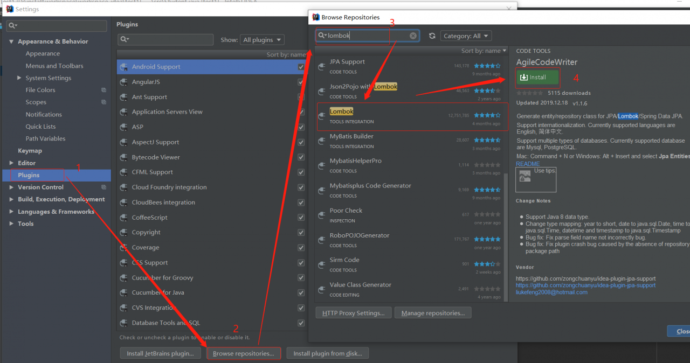This screenshot has width=690, height=363.
Task: Open the Keymap settings page
Action: (x=30, y=151)
